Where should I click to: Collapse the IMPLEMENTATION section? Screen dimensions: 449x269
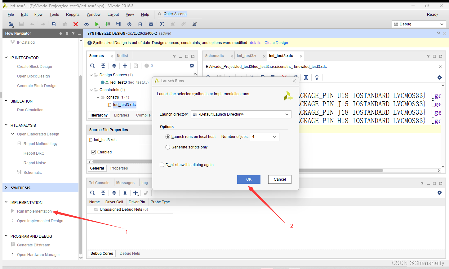(x=6, y=202)
